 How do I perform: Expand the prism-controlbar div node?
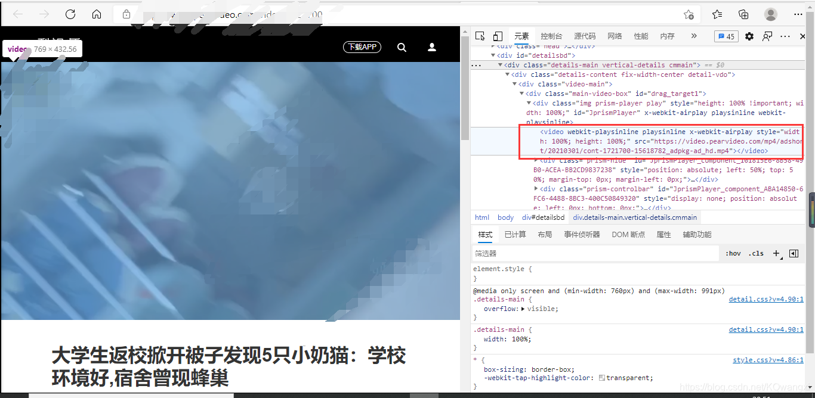(536, 189)
